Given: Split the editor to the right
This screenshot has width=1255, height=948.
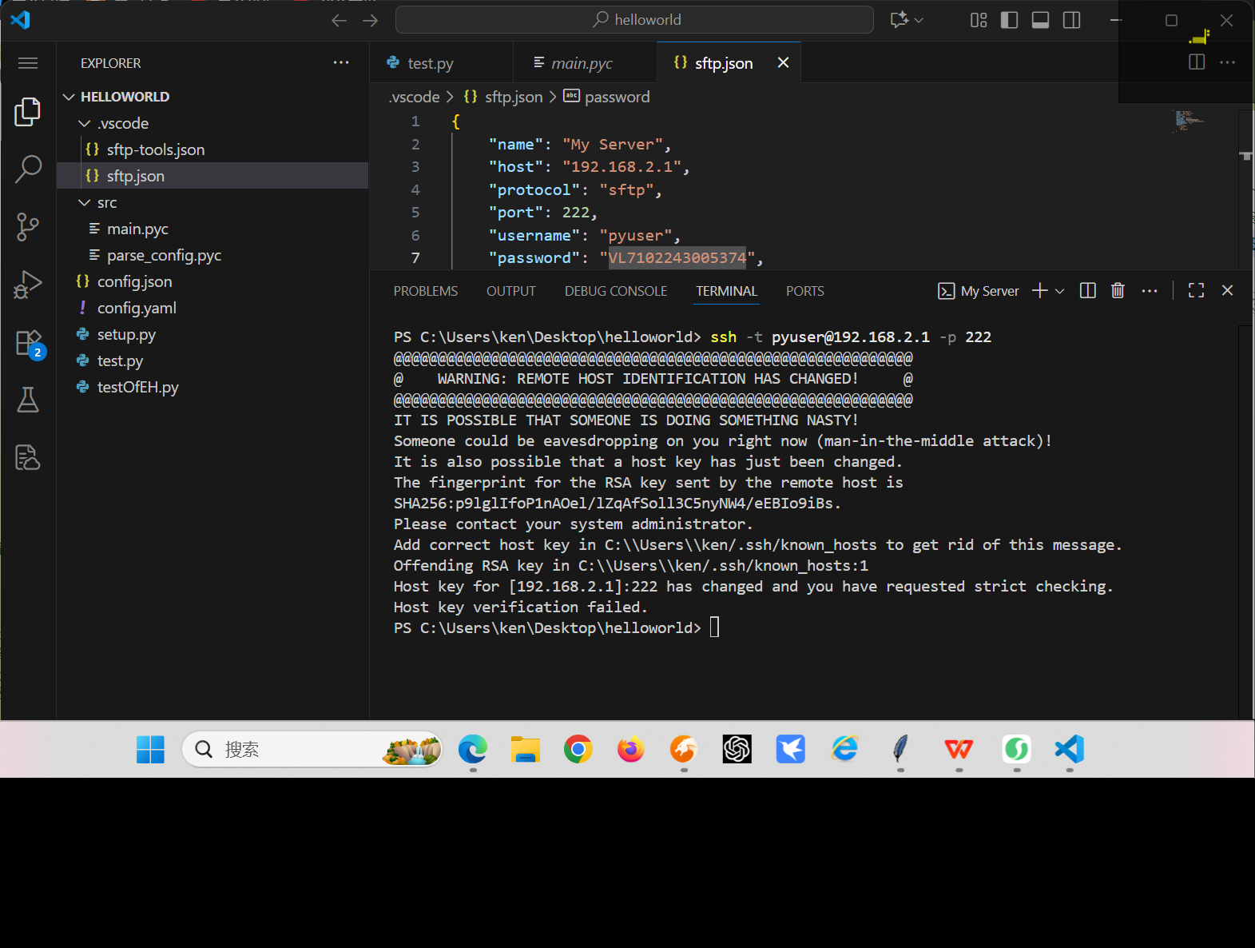Looking at the screenshot, I should 1196,62.
